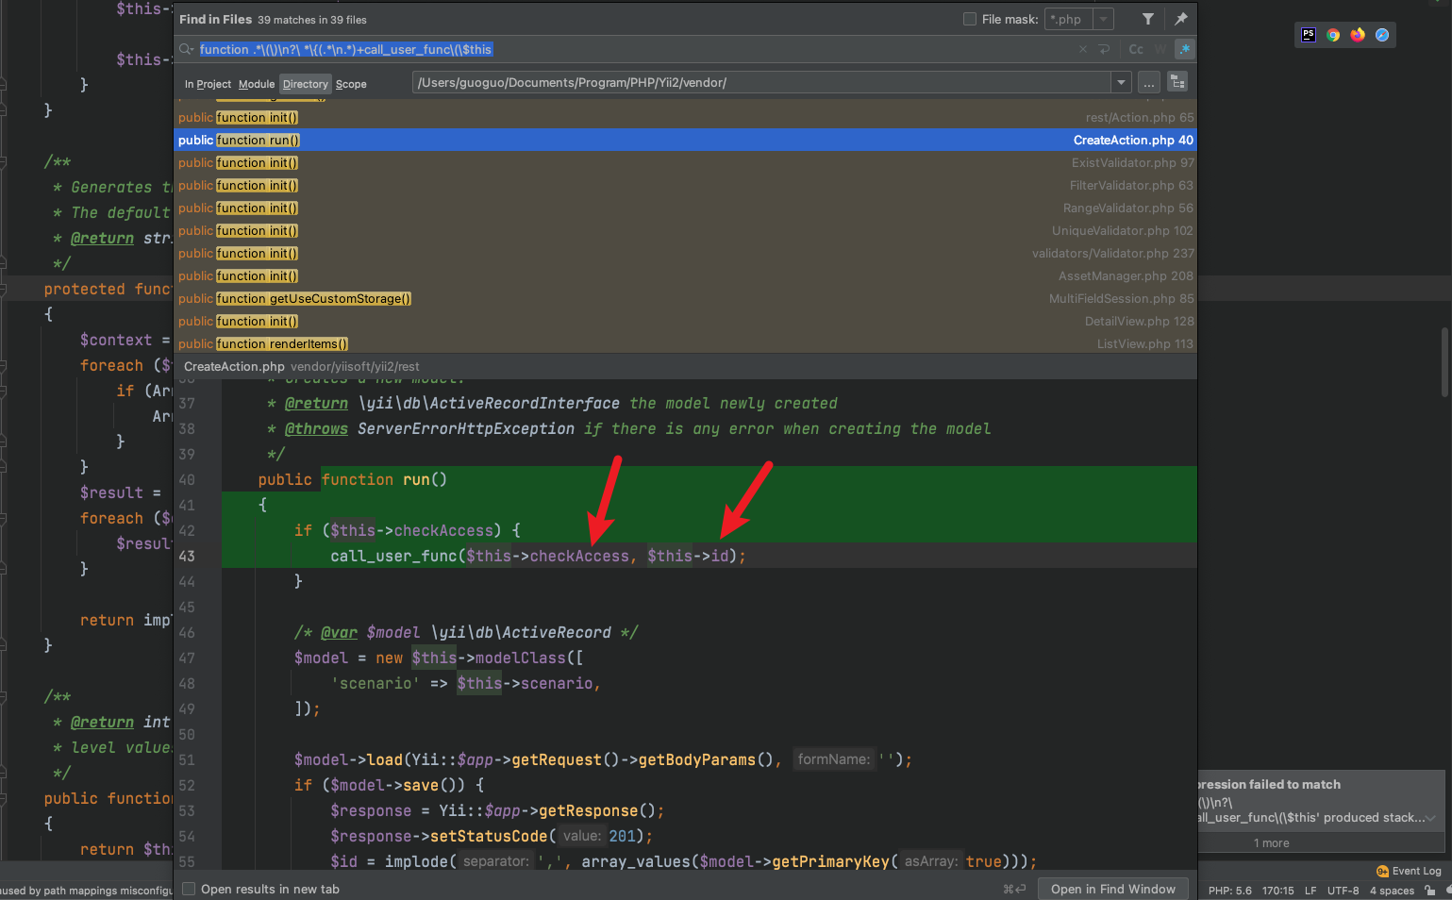Expand the directory path dropdown
Image resolution: width=1452 pixels, height=900 pixels.
(1121, 83)
